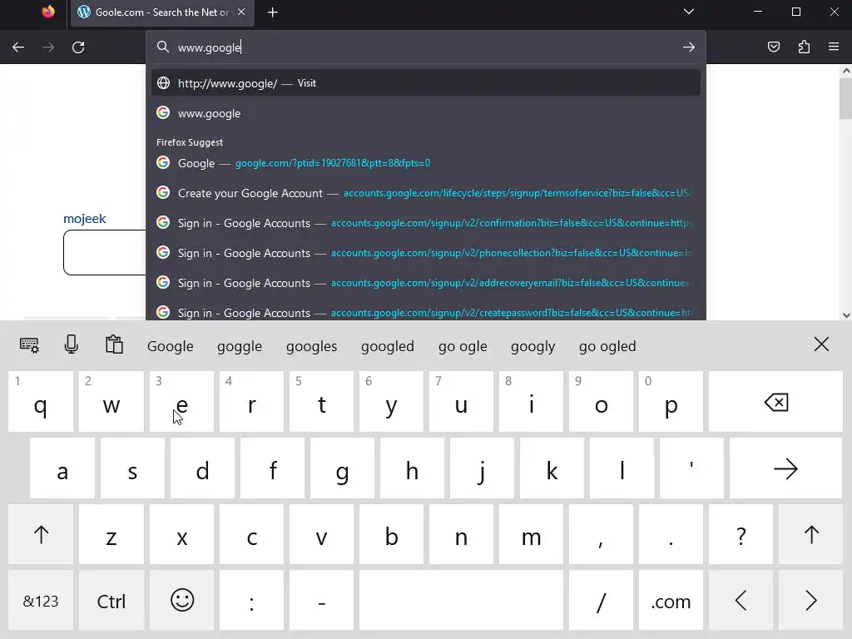
Task: Open Sign in suggestion with addrecoveryemail URL
Action: point(425,283)
